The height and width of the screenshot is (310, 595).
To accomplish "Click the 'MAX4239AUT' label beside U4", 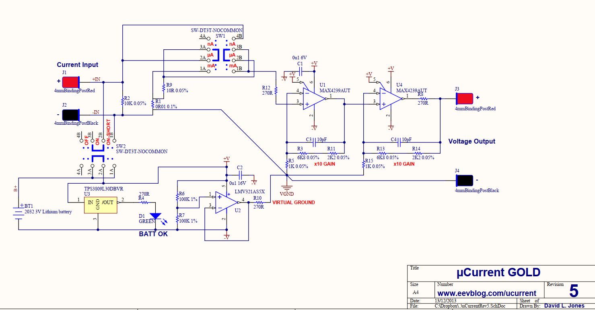I will 412,91.
